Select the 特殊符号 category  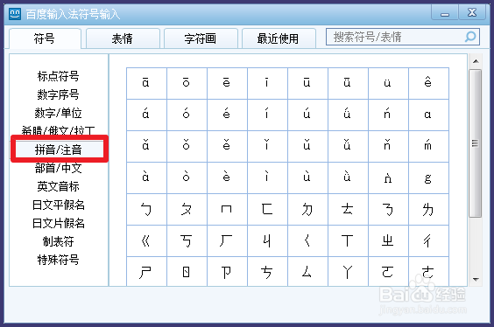point(59,260)
